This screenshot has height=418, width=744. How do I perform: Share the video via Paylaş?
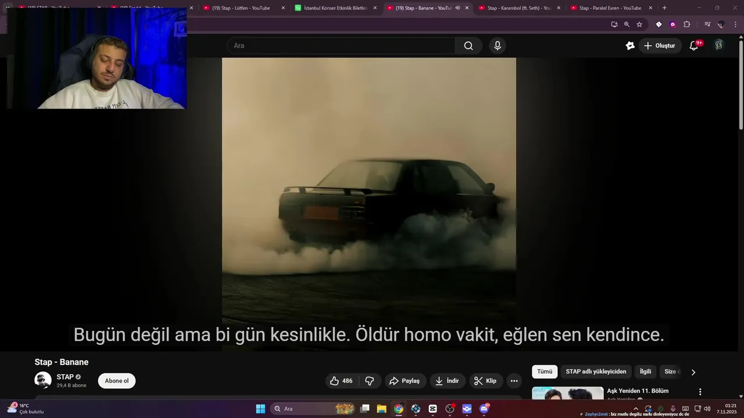point(405,381)
